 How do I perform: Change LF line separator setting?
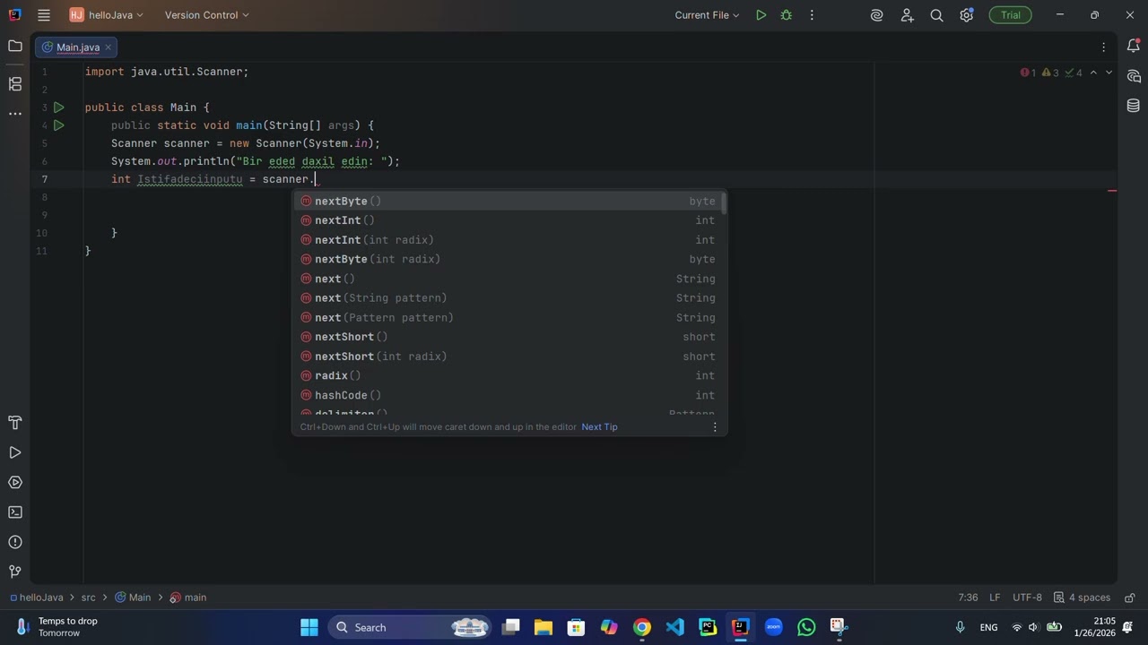(995, 598)
